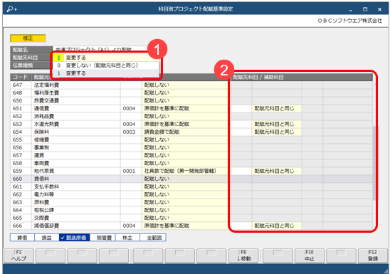Click 原価計を基準に配賦 in 通信費 row

(184, 108)
